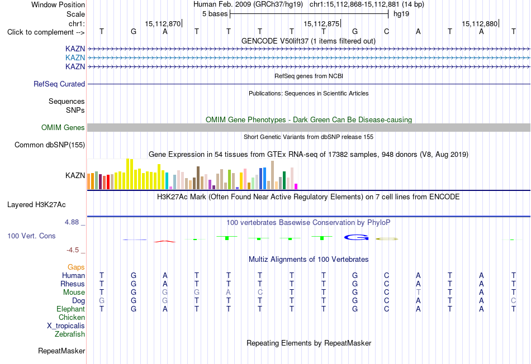Viewport: 531px width, 364px height.
Task: Open 'Multiz Alignments of 100 Vertebrates' title
Action: tap(309, 260)
